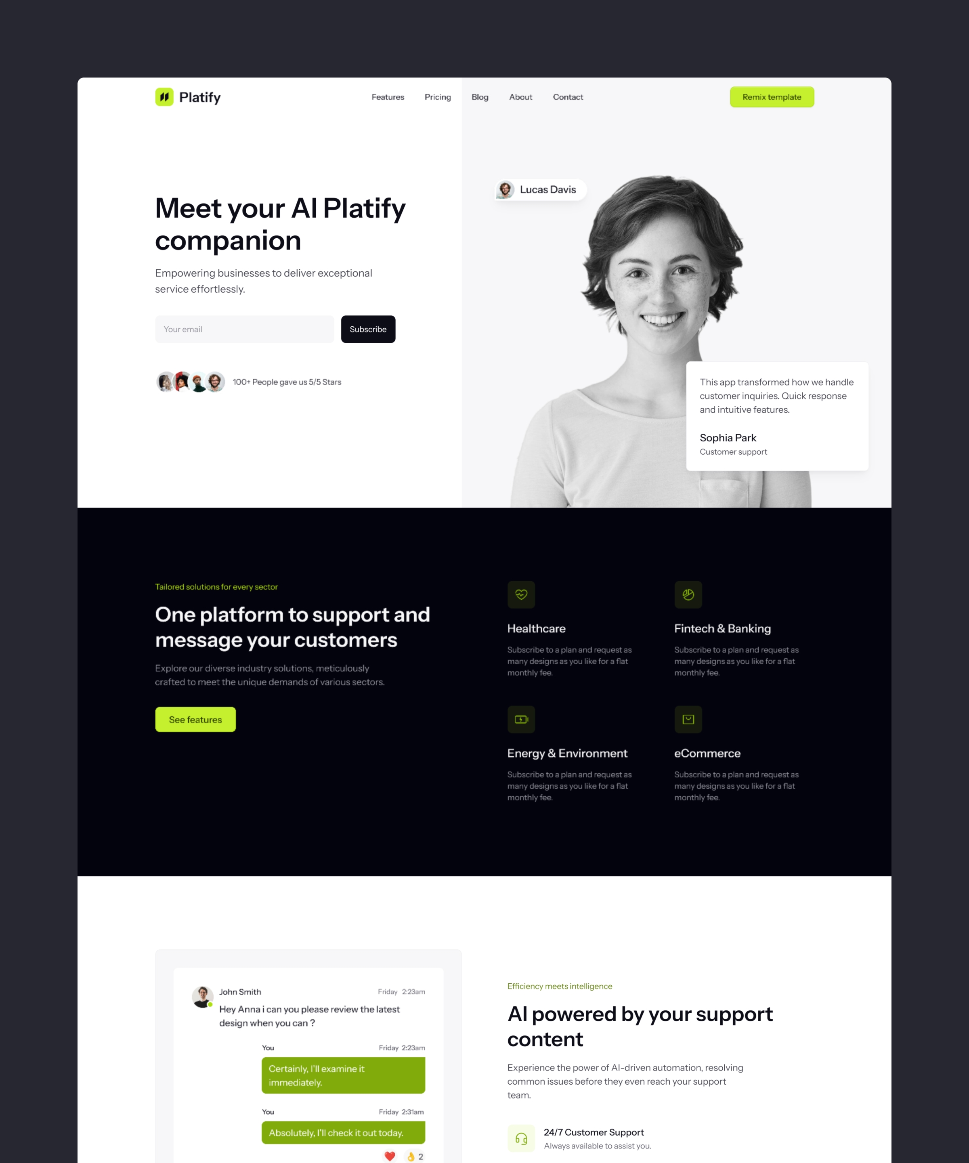969x1163 pixels.
Task: Click the Pricing navigation tab
Action: [438, 97]
